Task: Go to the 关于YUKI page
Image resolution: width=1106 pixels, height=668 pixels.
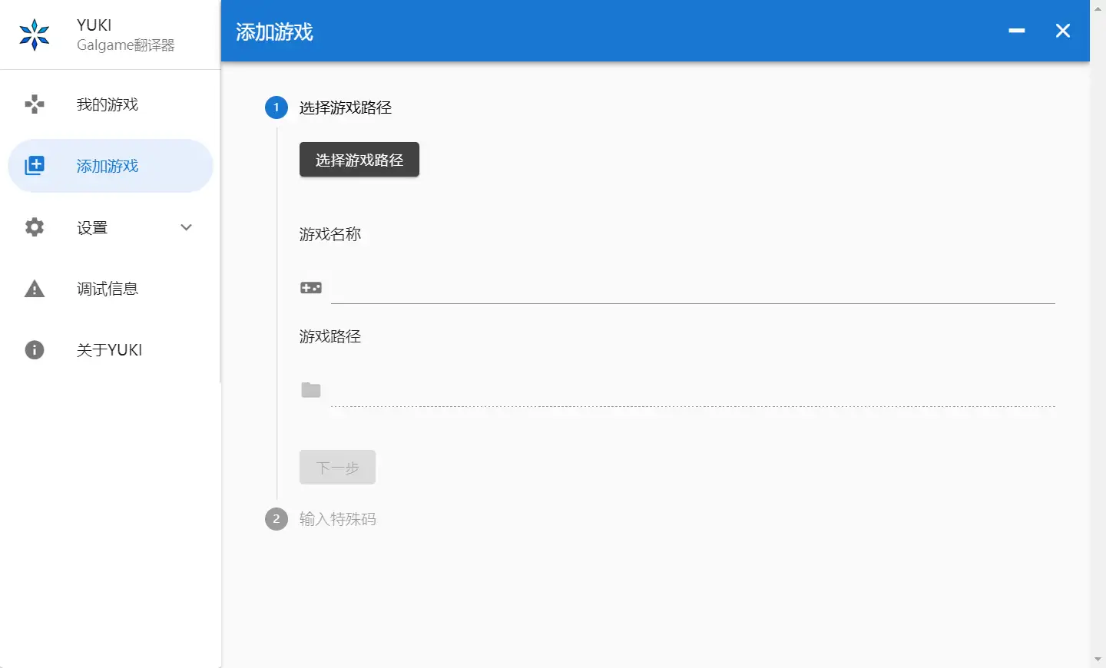Action: pos(109,350)
